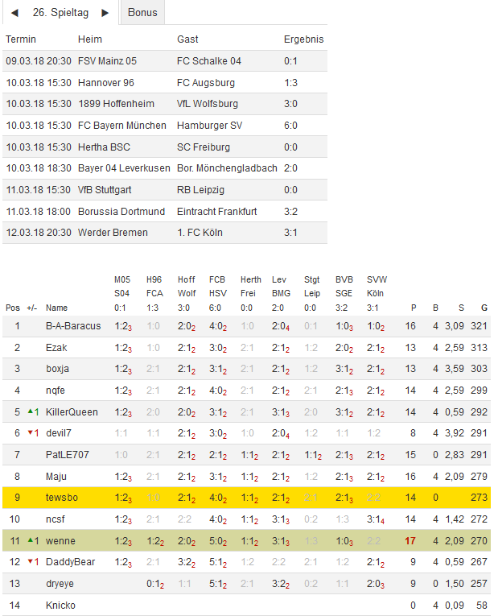Click red down arrow beside DaddyBear

[x=31, y=560]
